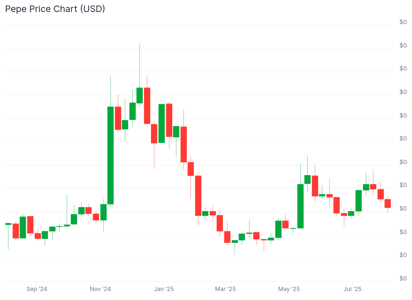Image resolution: width=412 pixels, height=300 pixels.
Task: Select the longest red candle body before Mar '25
Action: (198, 195)
